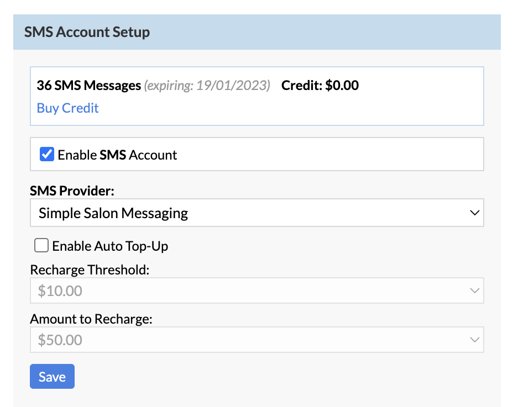Click the SMS Provider label
The image size is (513, 407).
70,190
